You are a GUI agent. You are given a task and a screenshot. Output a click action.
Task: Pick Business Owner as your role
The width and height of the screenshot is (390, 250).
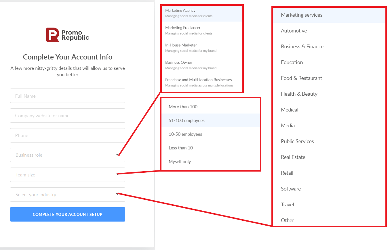tap(201, 65)
